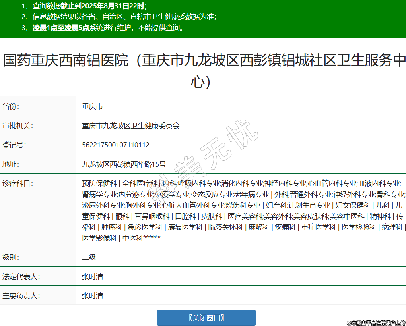Viewport: 406px width, 326px height.
Task: Click the 中医科 department entry
Action: 132,238
